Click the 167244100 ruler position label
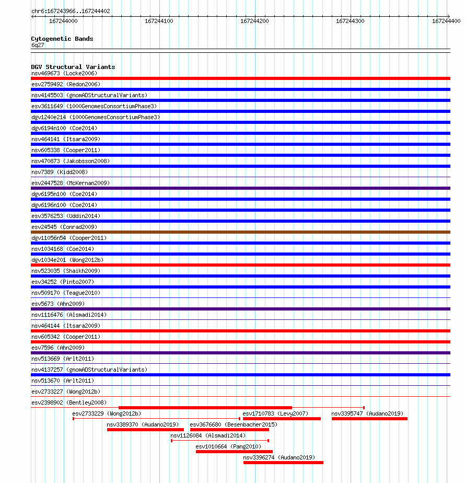Screen dimensions: 465x483 159,21
